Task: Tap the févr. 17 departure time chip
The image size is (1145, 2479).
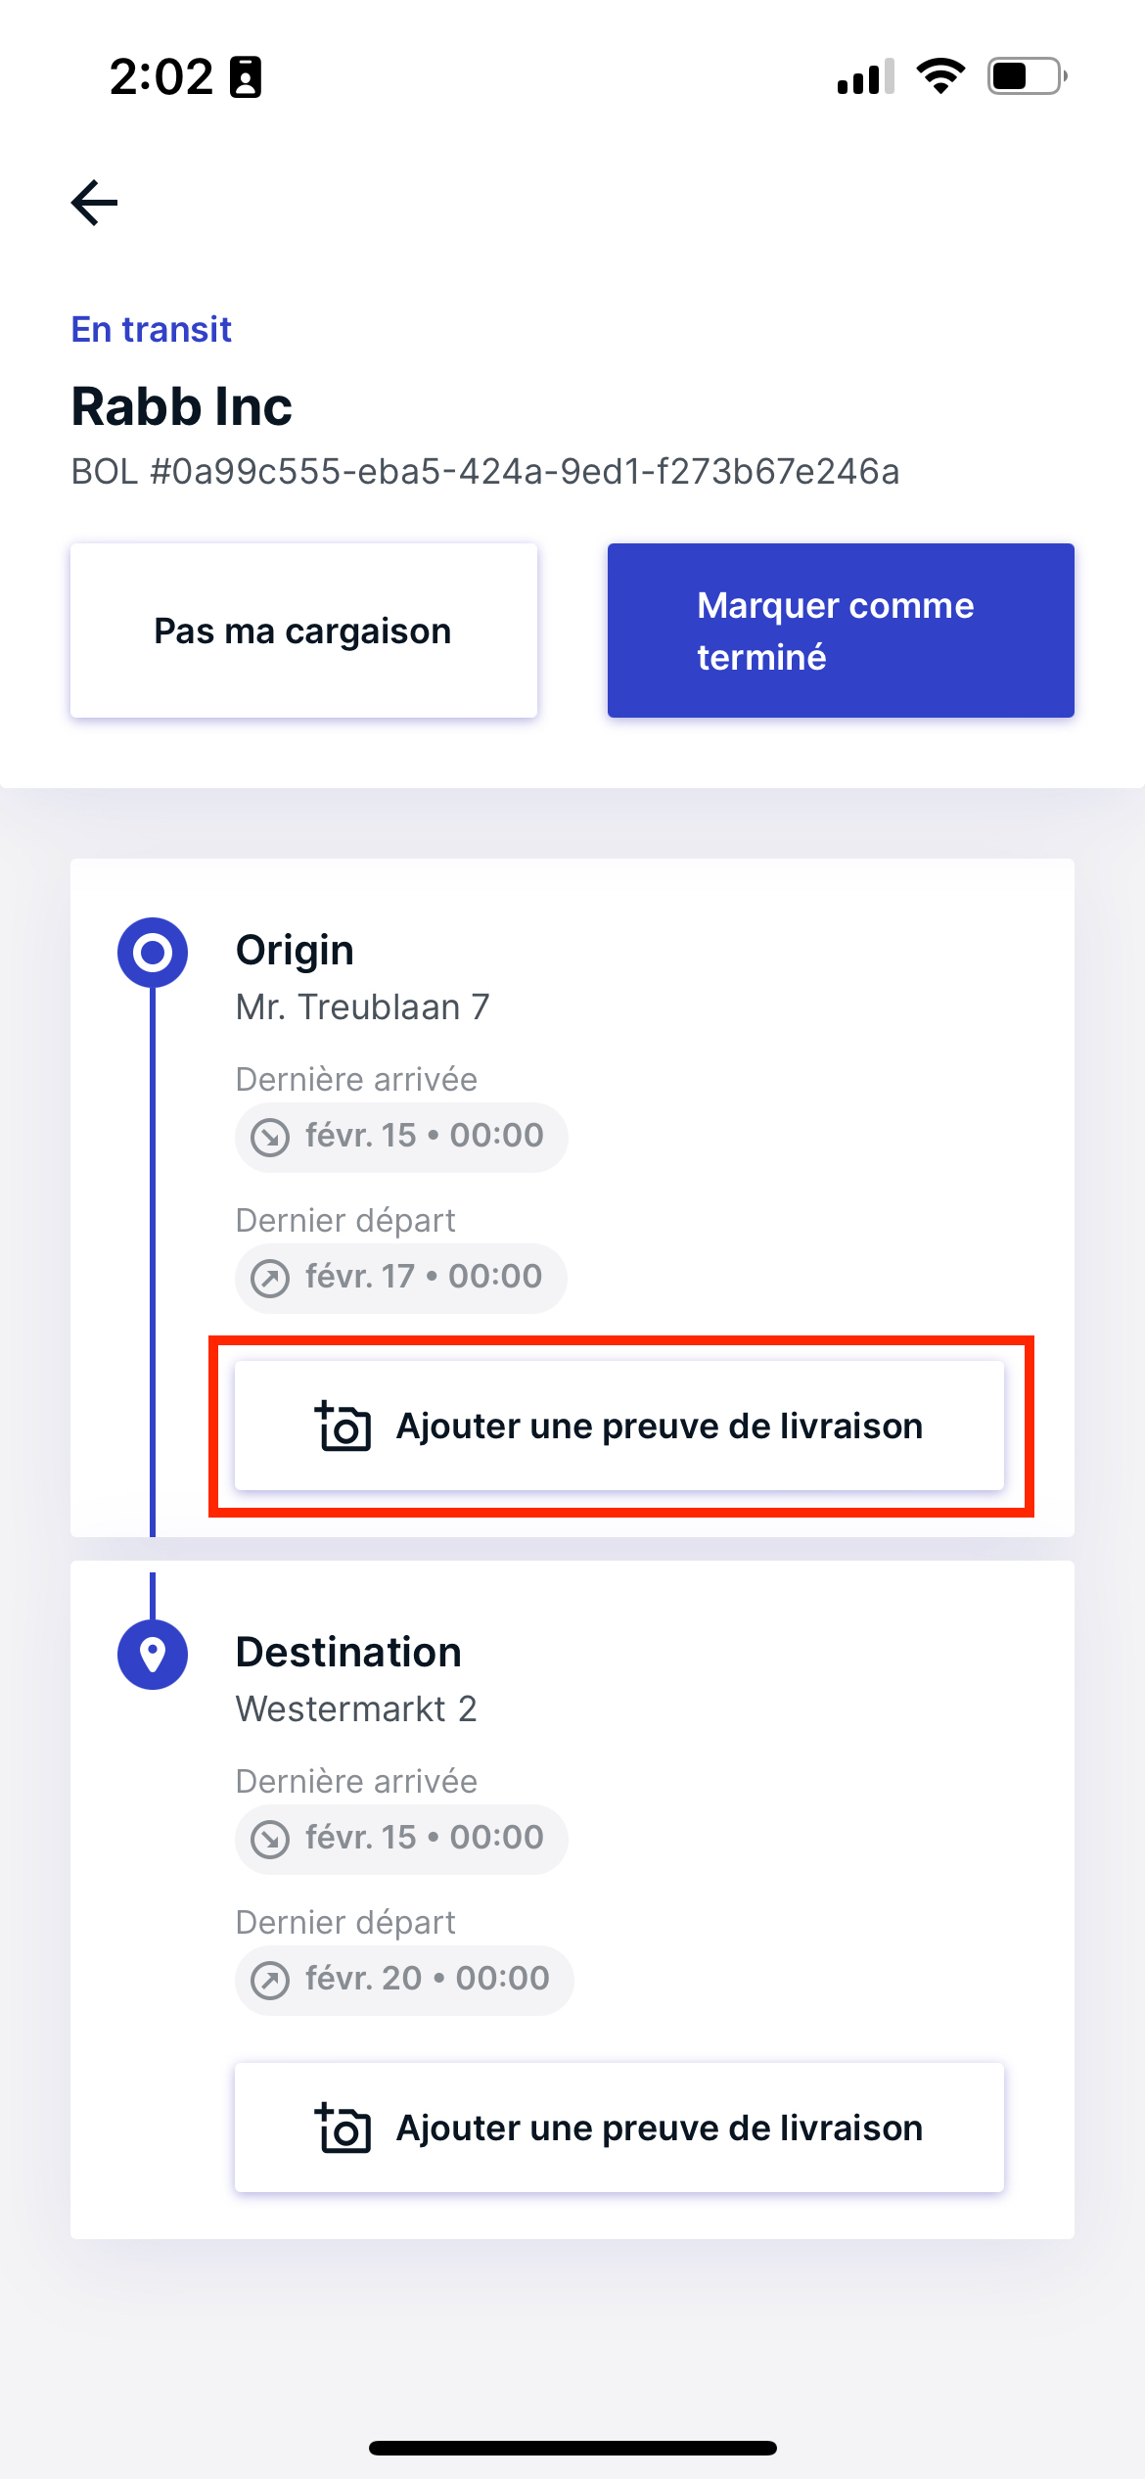Action: tap(401, 1278)
